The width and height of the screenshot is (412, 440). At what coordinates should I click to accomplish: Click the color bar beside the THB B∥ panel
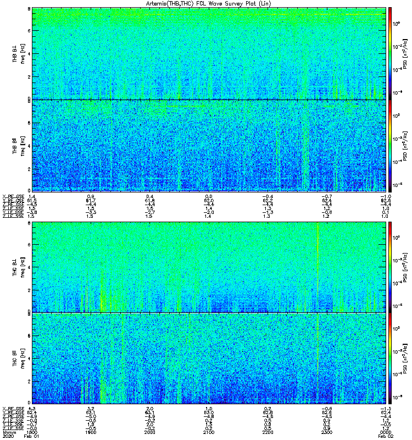(390, 146)
